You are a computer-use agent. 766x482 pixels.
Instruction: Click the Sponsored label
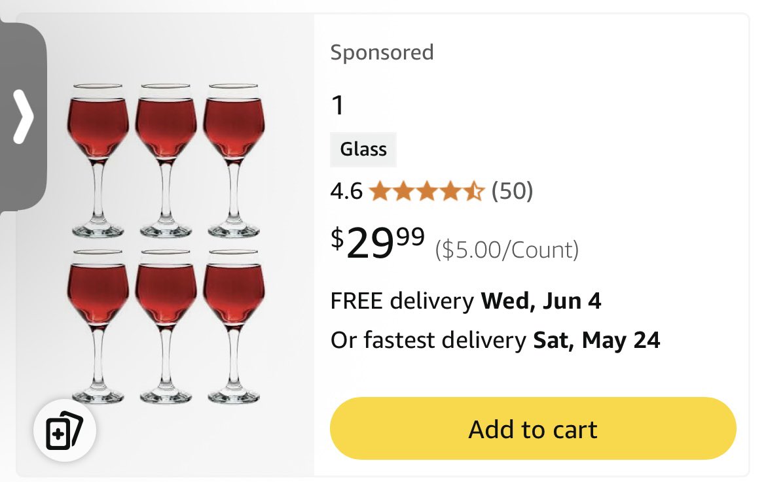(382, 52)
